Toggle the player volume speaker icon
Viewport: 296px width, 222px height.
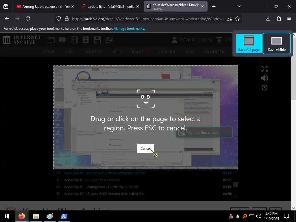(x=264, y=78)
